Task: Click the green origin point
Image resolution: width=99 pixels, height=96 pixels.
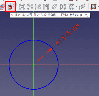Action: point(33,65)
